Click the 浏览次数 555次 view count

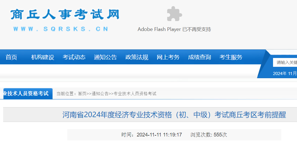point(209,135)
